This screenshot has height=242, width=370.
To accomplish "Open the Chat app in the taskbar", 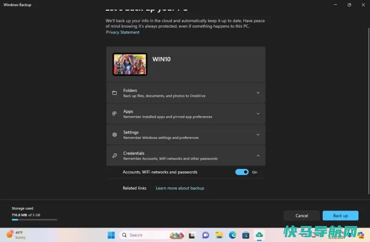I will point(205,235).
